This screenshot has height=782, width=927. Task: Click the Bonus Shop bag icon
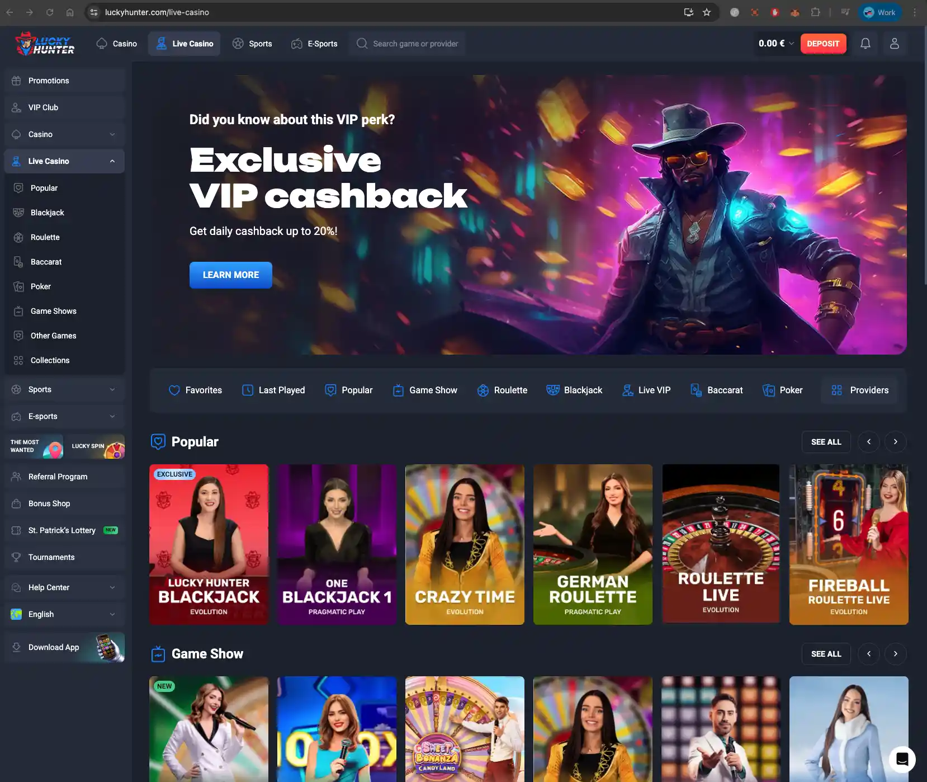pyautogui.click(x=16, y=503)
